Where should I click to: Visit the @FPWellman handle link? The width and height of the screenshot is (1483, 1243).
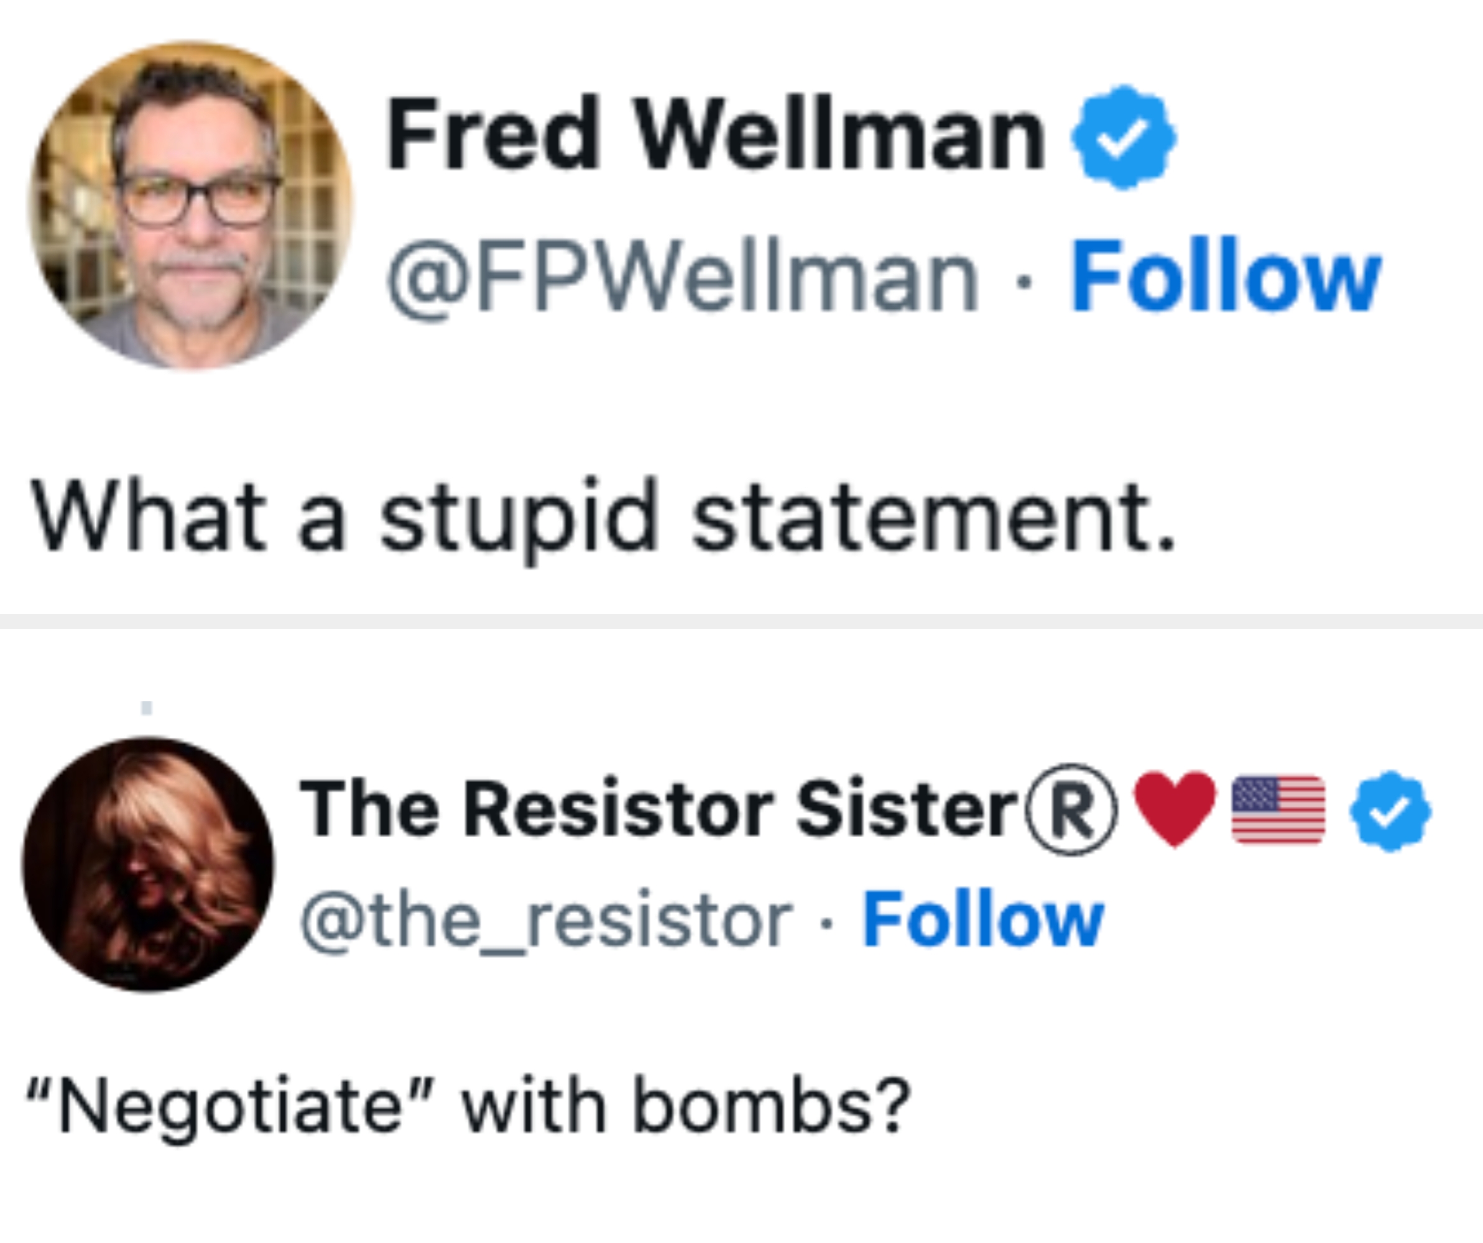click(683, 277)
